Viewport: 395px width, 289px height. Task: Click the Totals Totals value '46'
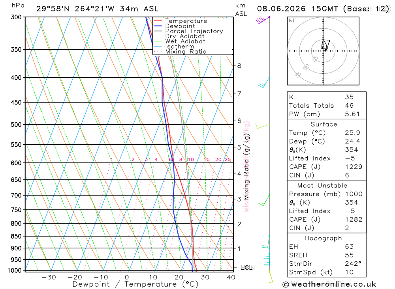click(x=350, y=106)
